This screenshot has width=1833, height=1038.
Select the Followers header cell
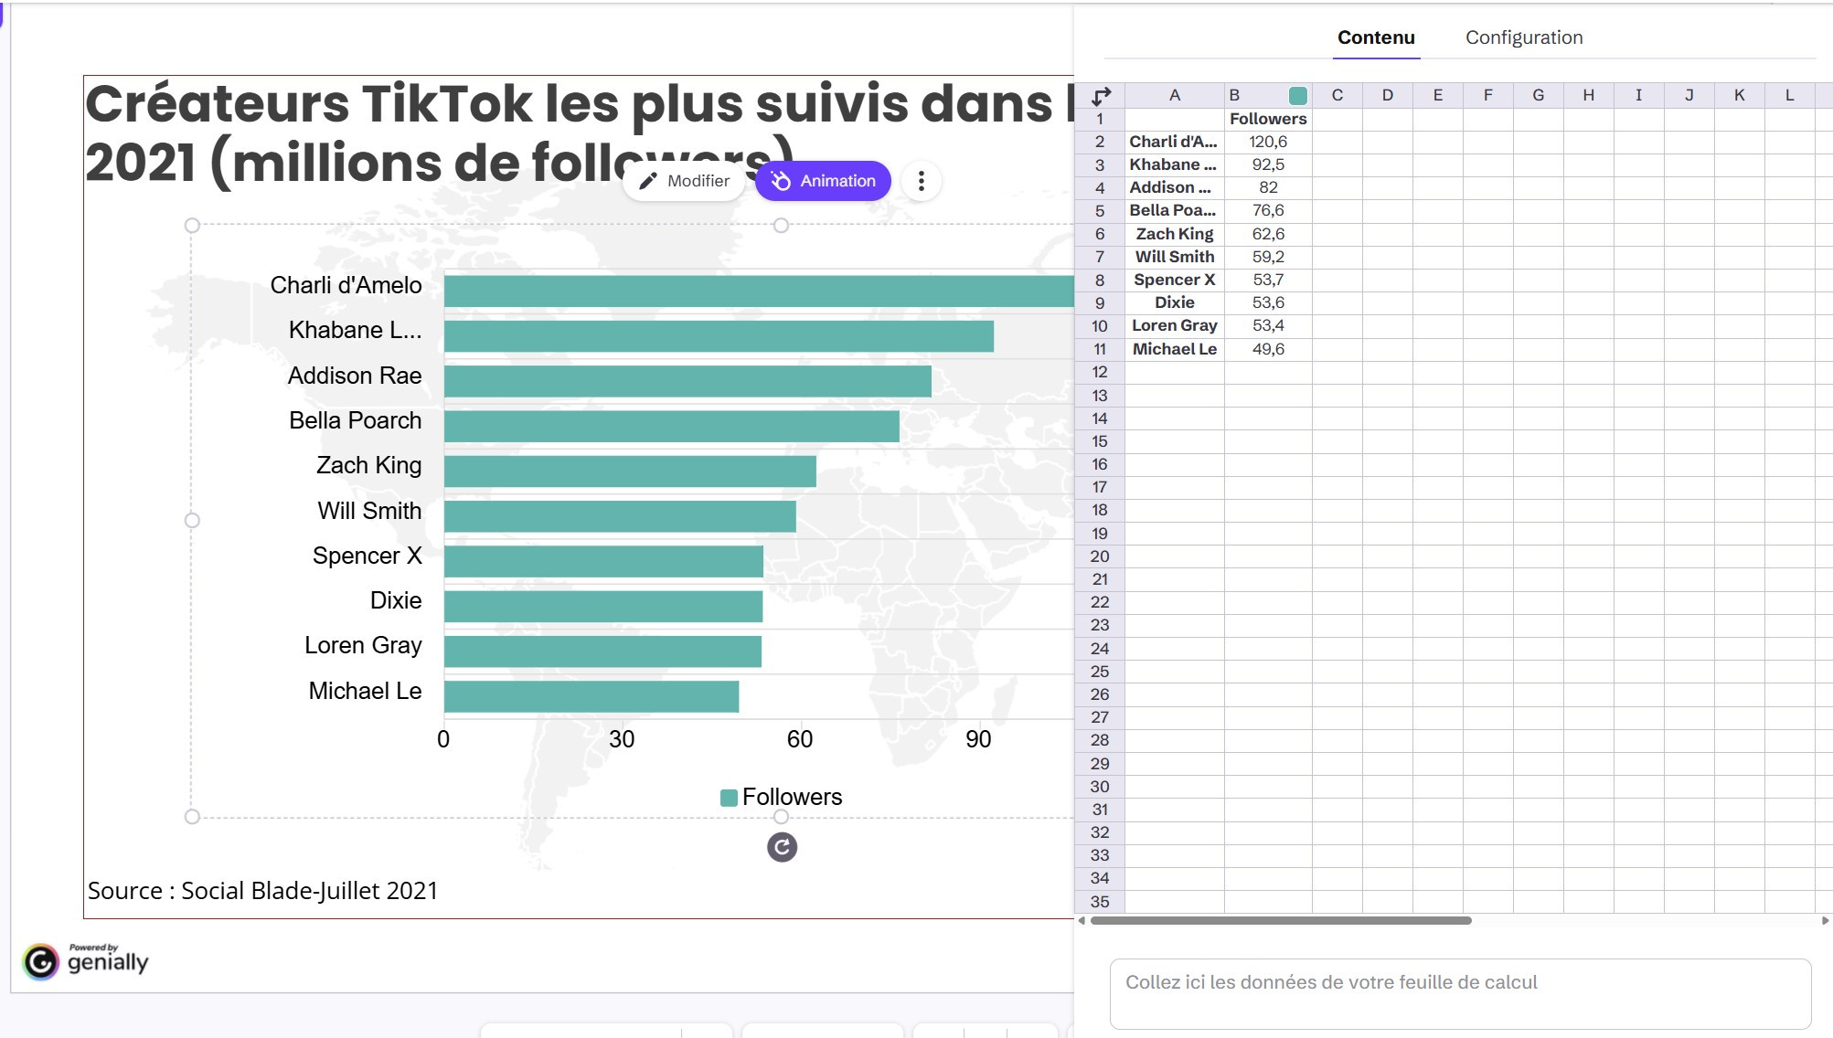[x=1268, y=119]
